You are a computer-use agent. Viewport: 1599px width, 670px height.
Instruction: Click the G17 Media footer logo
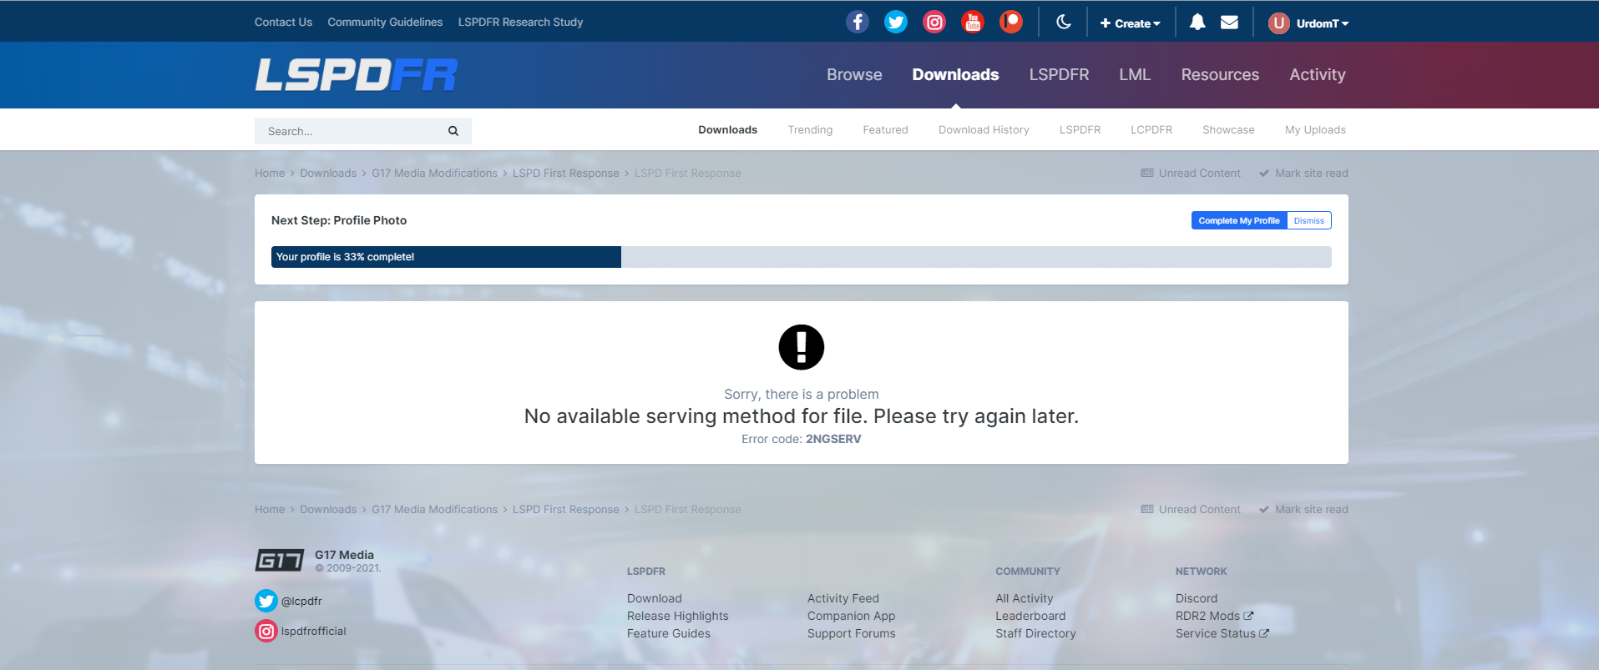tap(280, 560)
